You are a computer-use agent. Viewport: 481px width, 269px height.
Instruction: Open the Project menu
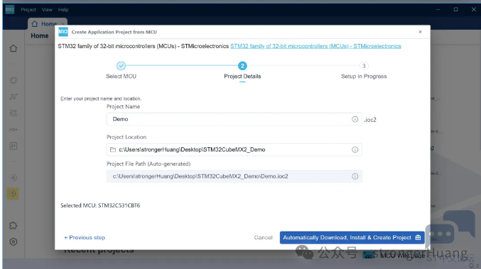(x=28, y=10)
